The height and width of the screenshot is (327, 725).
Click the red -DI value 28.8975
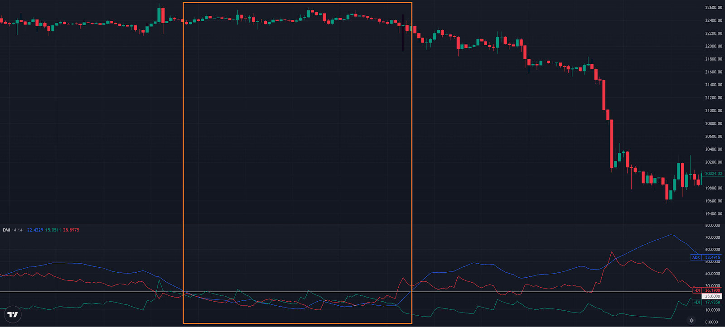(x=71, y=230)
